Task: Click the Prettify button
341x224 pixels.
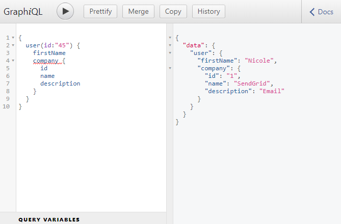Action: (100, 12)
